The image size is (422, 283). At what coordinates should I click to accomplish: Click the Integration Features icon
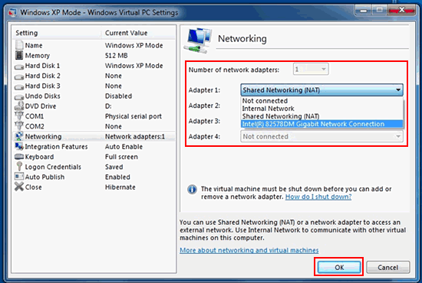point(19,146)
